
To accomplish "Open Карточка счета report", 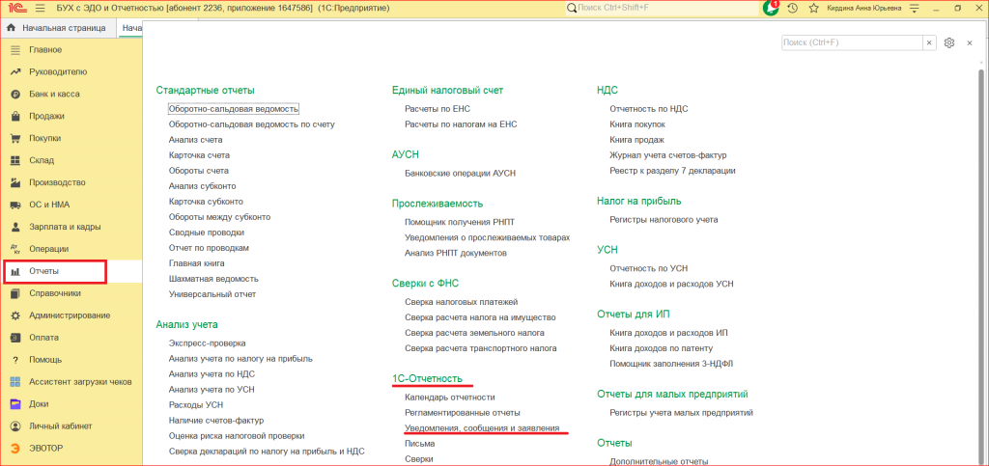I will tap(199, 155).
